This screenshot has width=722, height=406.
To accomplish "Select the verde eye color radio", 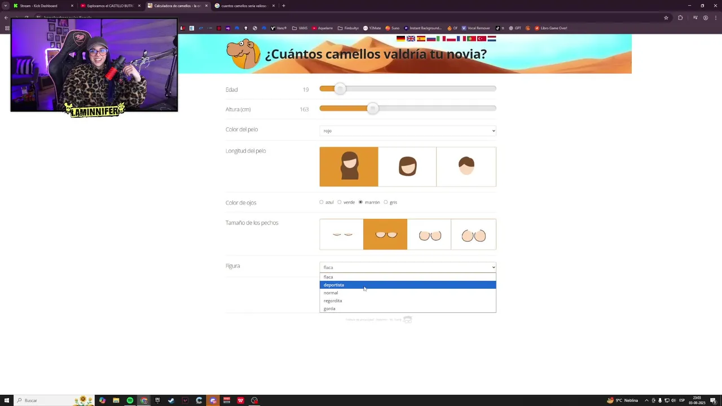I will coord(340,202).
